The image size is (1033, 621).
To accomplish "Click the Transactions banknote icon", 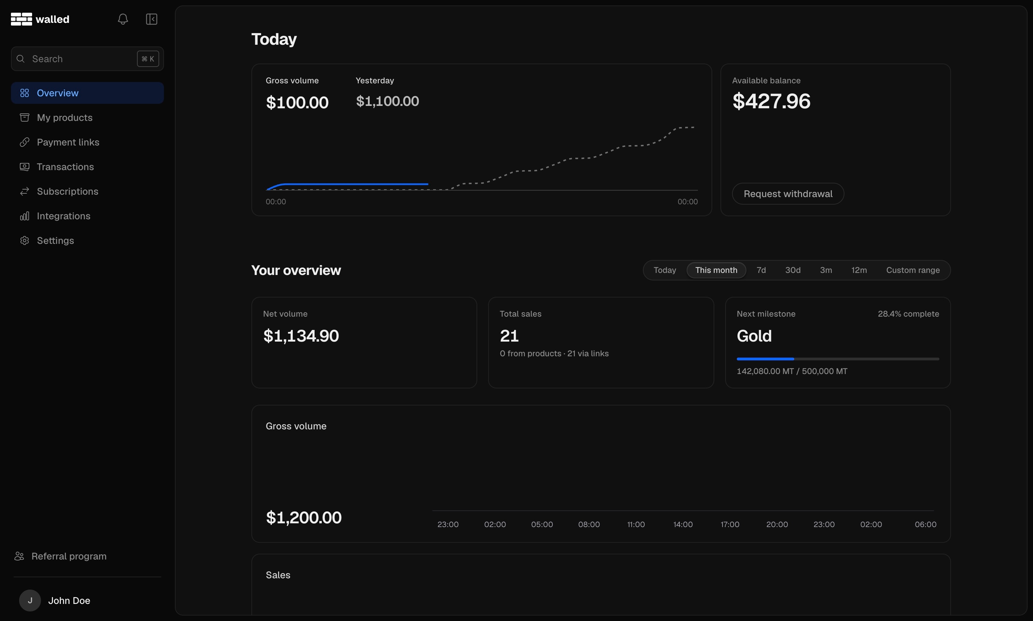I will [25, 167].
